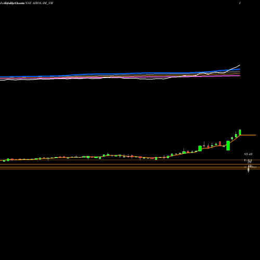The width and height of the screenshot is (260, 260).
Task: Click the 83.40 price label
Action: coord(248,154)
